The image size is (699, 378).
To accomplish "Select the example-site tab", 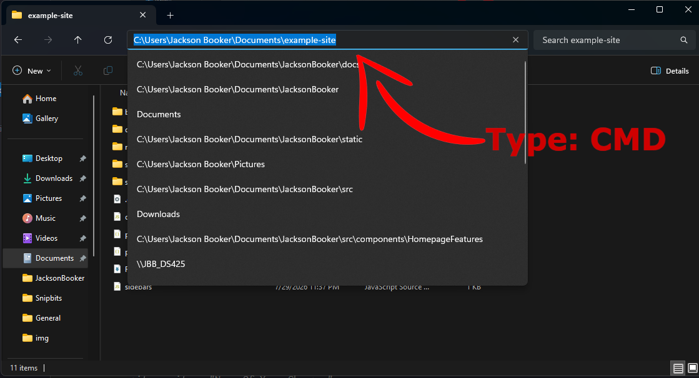I will pyautogui.click(x=80, y=15).
